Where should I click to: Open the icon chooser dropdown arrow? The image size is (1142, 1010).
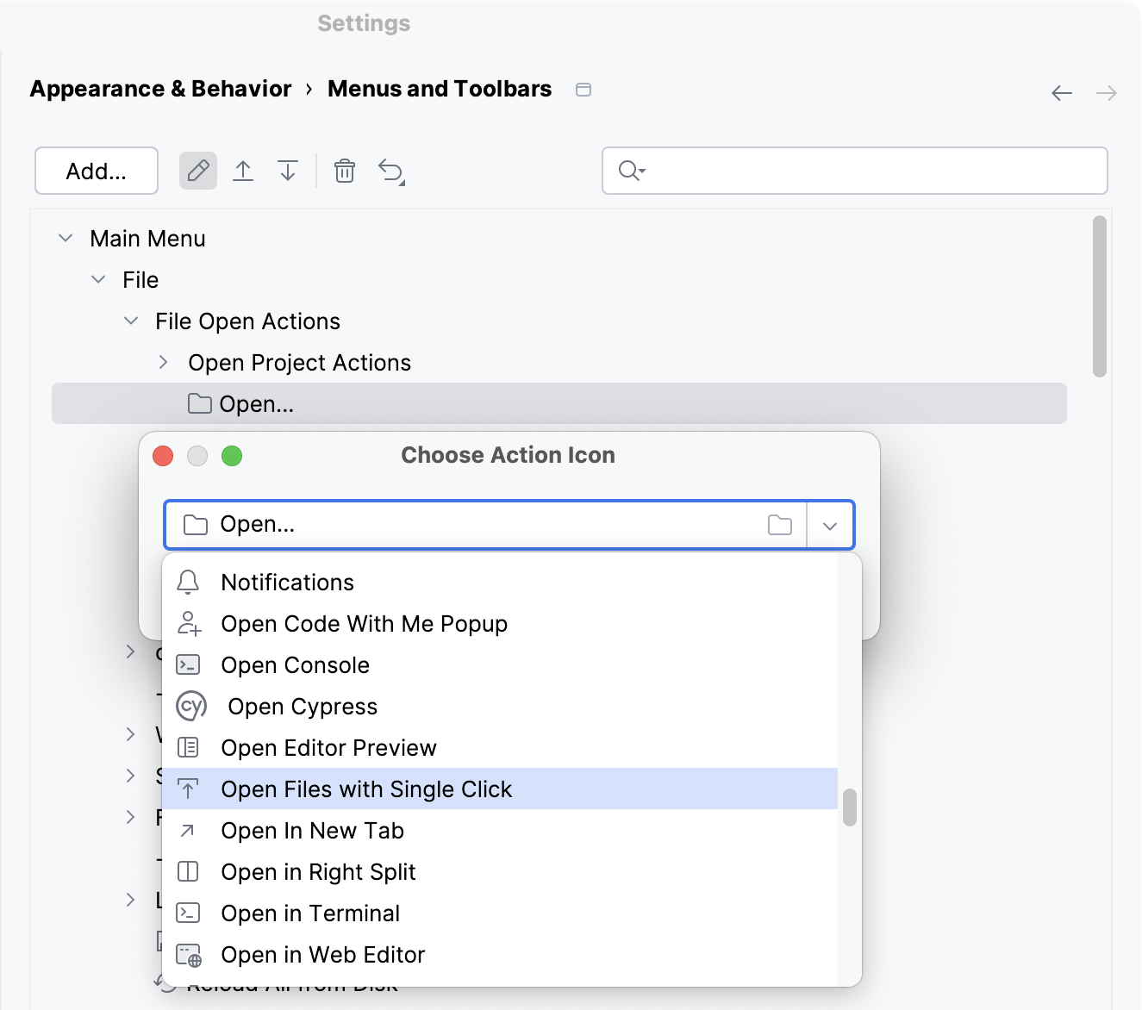[x=829, y=525]
